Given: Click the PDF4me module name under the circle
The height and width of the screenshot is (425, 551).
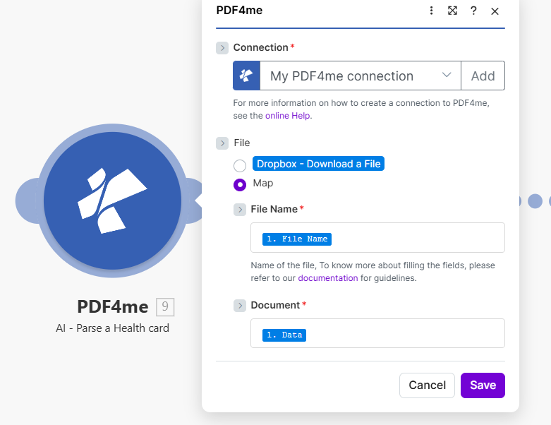Looking at the screenshot, I should (113, 307).
